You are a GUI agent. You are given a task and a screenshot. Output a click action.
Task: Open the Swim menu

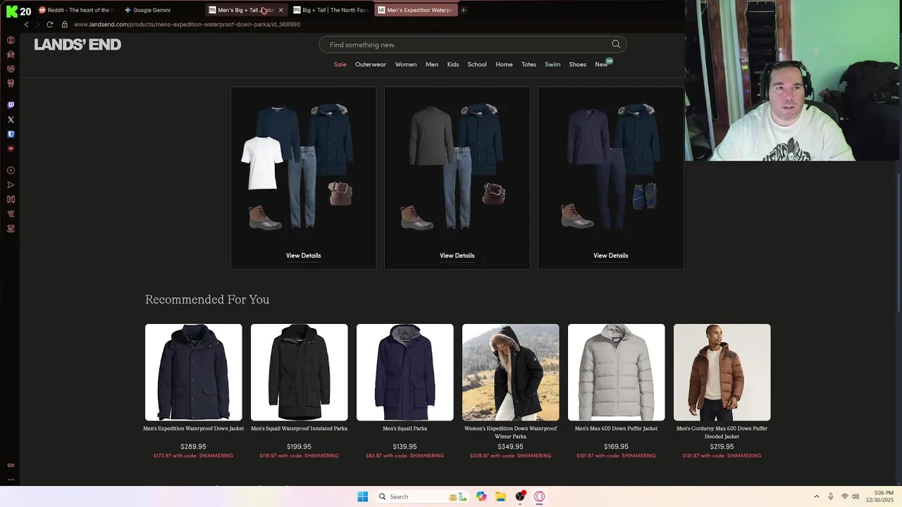click(x=552, y=64)
